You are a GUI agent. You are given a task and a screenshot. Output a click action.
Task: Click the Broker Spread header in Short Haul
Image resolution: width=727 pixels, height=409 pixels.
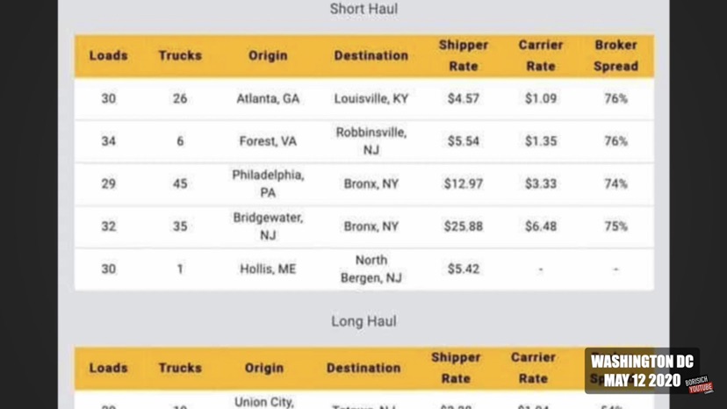pyautogui.click(x=615, y=55)
